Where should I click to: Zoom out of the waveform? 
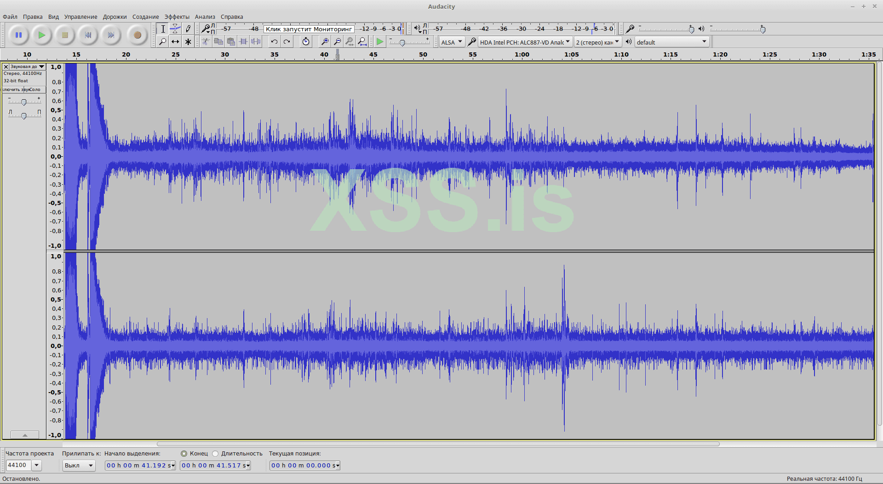pyautogui.click(x=337, y=42)
